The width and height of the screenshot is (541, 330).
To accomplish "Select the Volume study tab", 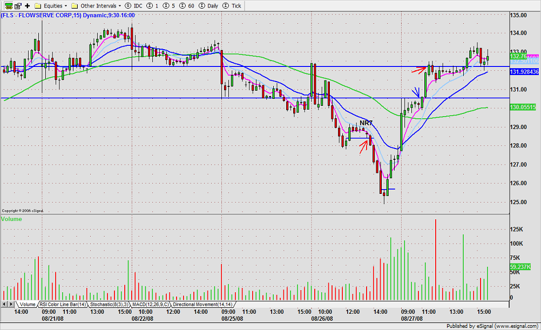I will click(27, 305).
